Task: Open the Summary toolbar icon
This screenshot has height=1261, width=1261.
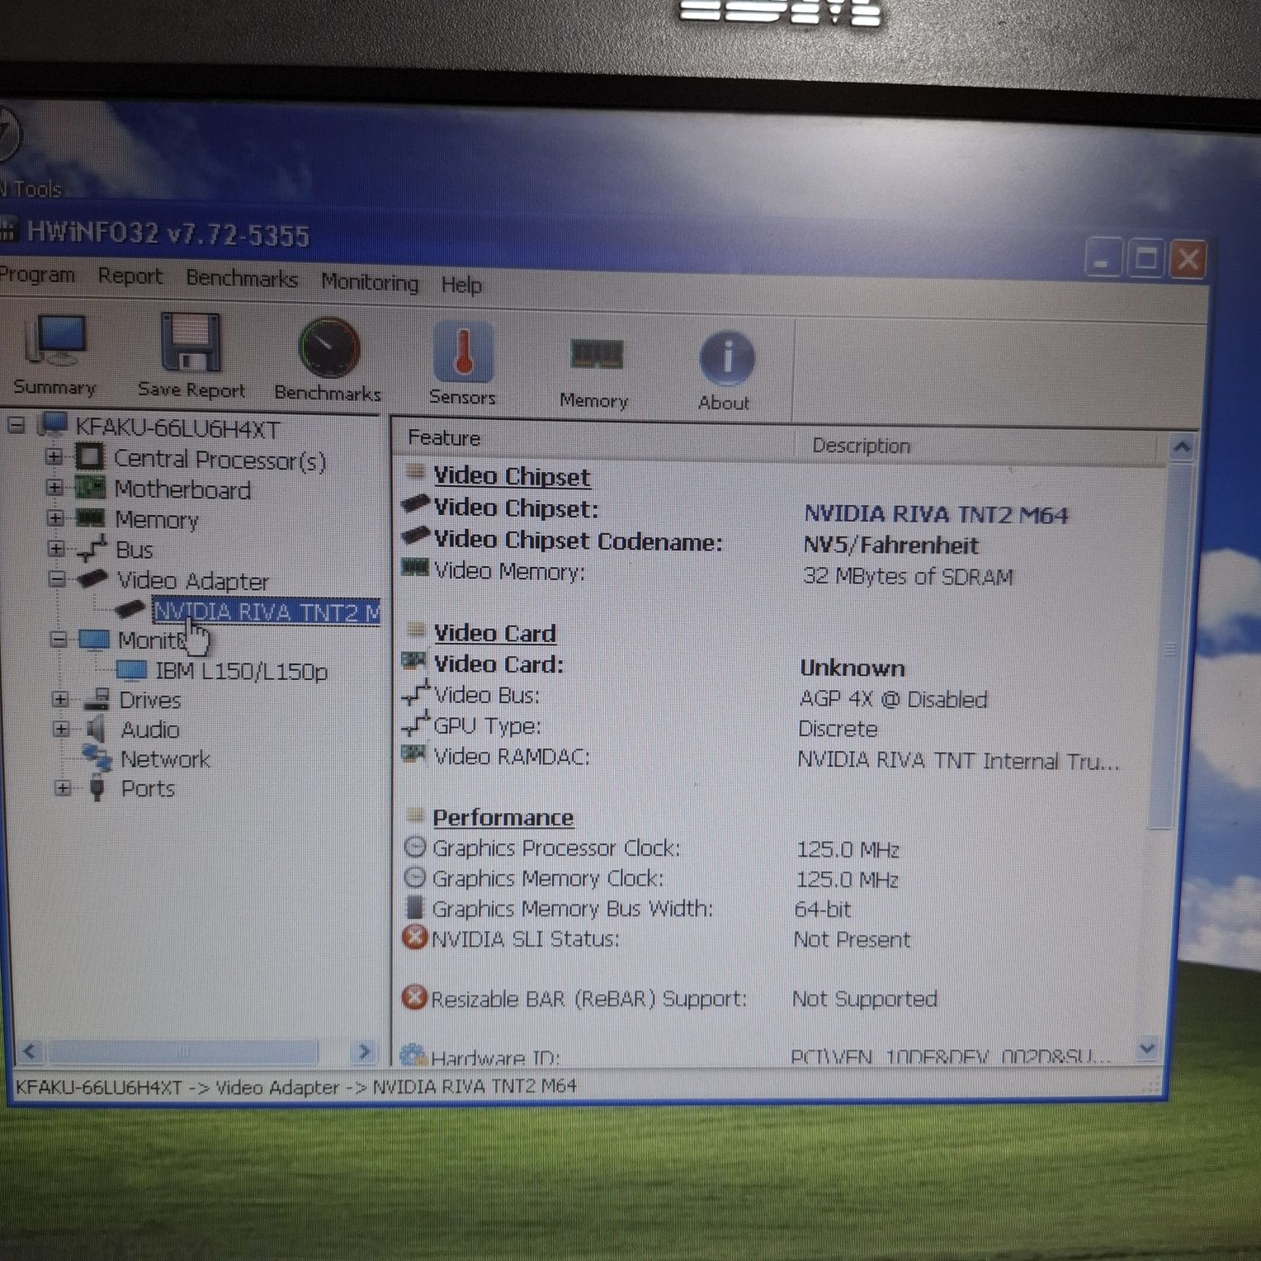Action: coord(54,340)
